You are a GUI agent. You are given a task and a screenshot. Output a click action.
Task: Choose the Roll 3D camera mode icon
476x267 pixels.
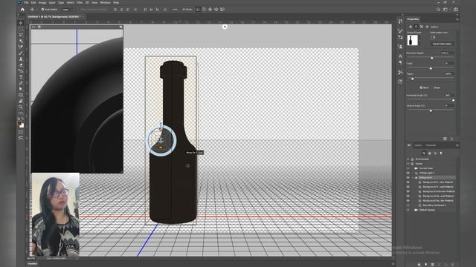[204, 10]
